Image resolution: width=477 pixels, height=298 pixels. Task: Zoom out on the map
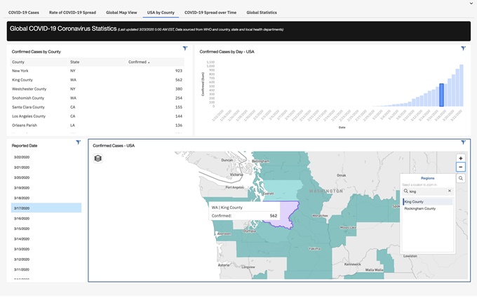[461, 168]
